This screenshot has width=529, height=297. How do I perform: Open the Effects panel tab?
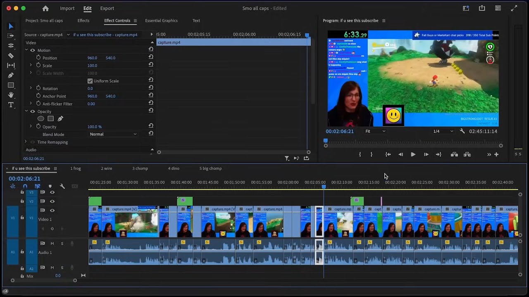pyautogui.click(x=83, y=21)
